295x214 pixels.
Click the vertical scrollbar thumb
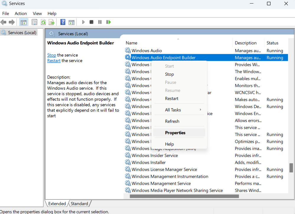[291, 168]
